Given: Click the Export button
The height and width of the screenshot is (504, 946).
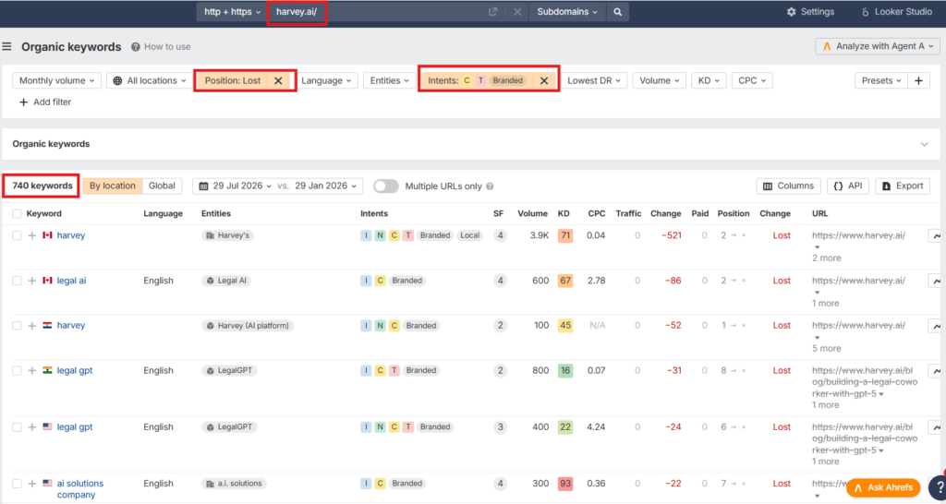Looking at the screenshot, I should coord(903,186).
